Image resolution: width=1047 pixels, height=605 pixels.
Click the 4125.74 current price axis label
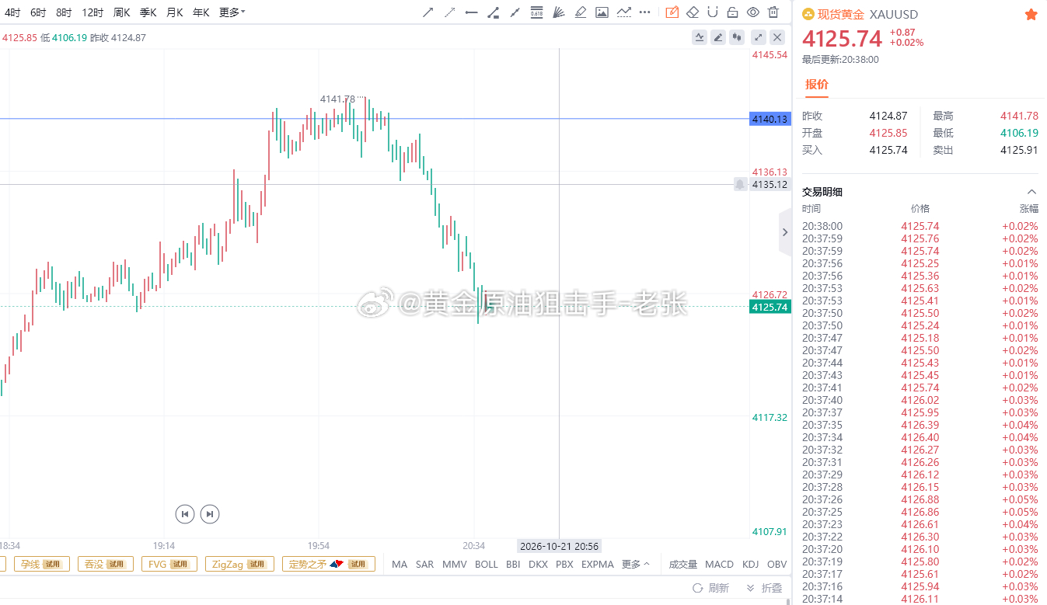point(770,307)
